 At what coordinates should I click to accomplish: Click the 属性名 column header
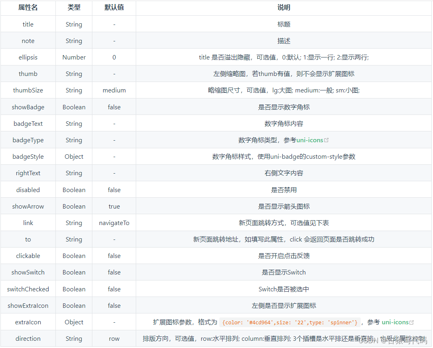click(28, 7)
